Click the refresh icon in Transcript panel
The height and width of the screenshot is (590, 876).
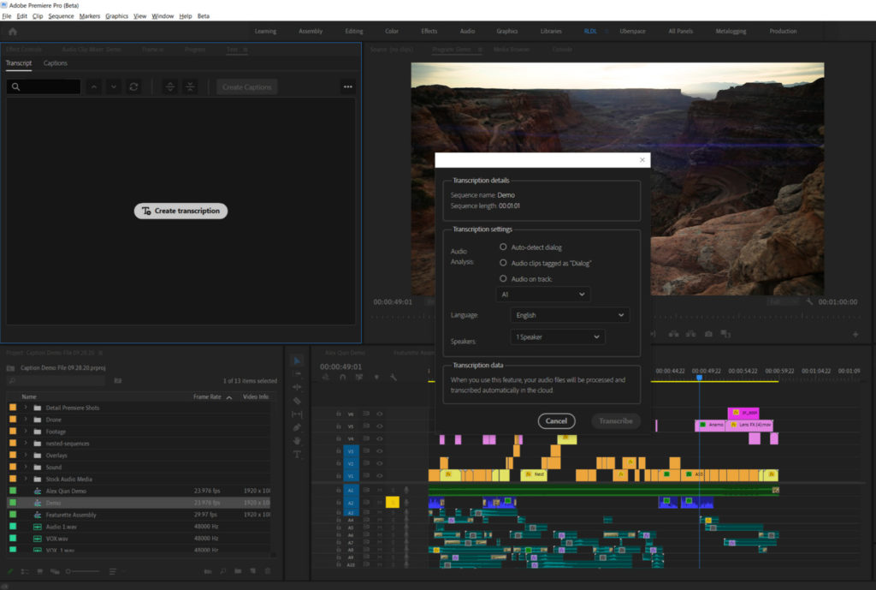pyautogui.click(x=133, y=86)
